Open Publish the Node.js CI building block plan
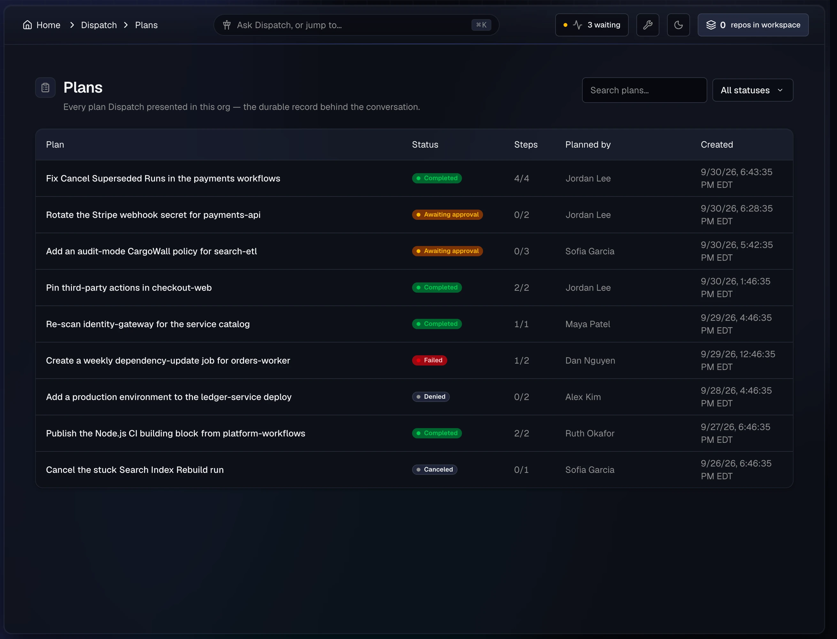837x639 pixels. pos(176,434)
